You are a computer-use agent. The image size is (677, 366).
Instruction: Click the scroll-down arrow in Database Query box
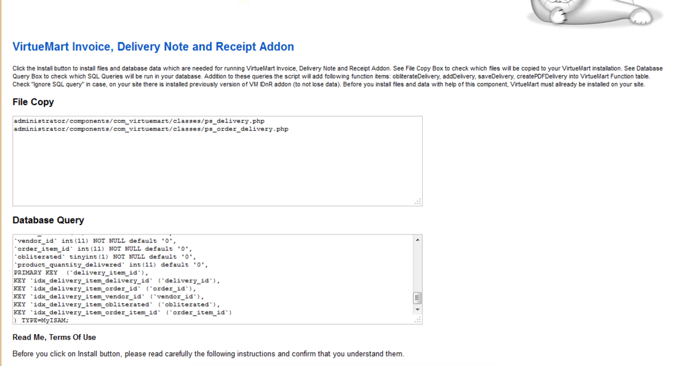coord(417,309)
